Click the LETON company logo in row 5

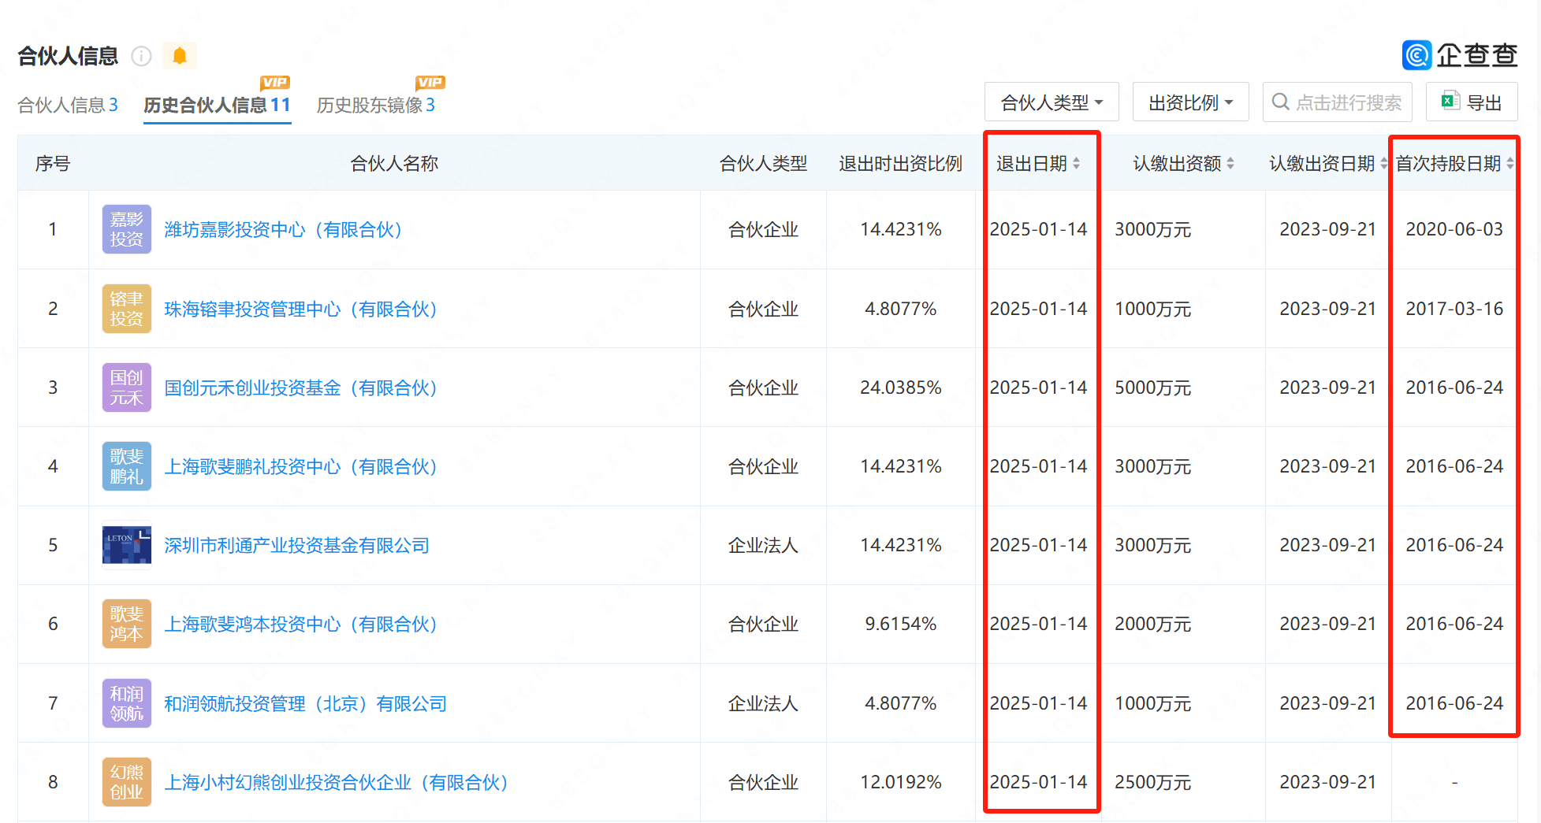126,545
